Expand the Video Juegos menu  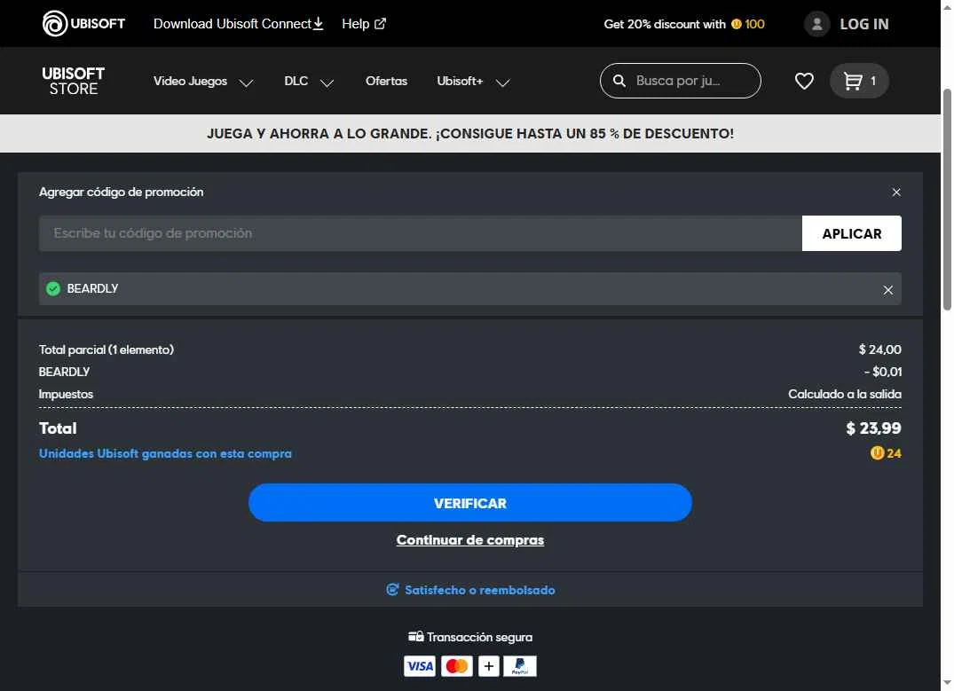pyautogui.click(x=203, y=82)
